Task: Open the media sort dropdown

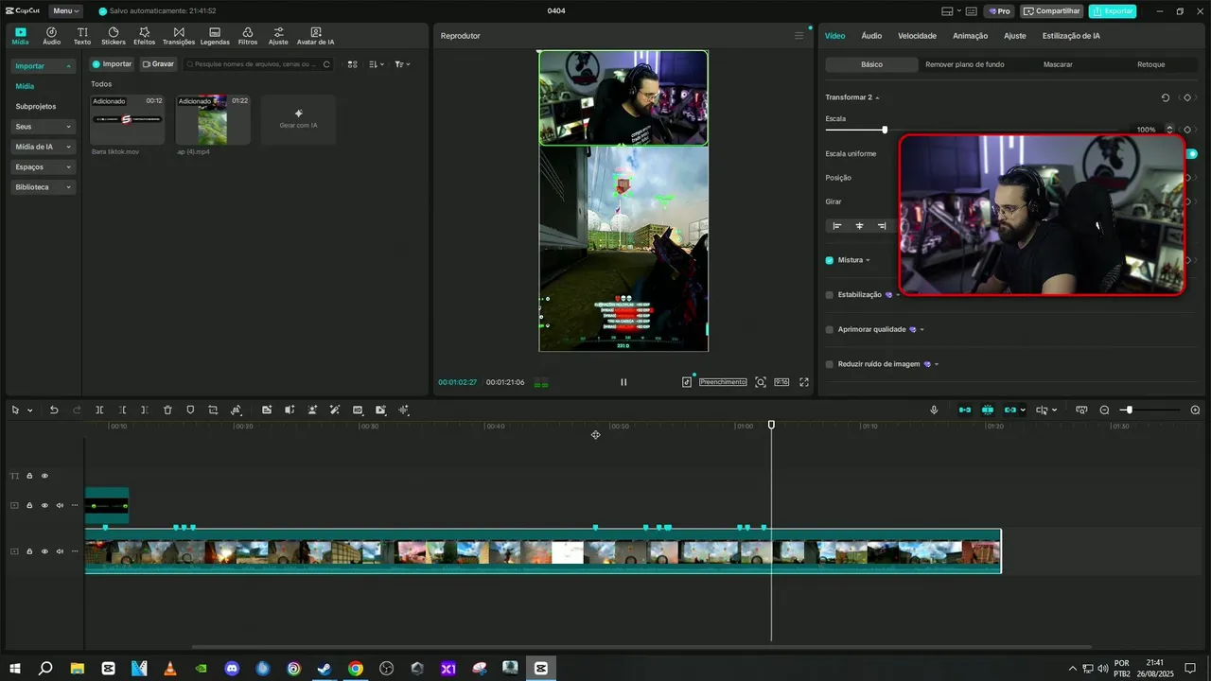Action: click(x=377, y=64)
